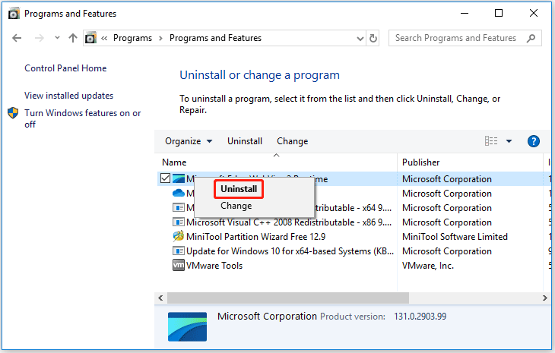Open the Organize dropdown menu
The image size is (555, 353).
tap(189, 141)
